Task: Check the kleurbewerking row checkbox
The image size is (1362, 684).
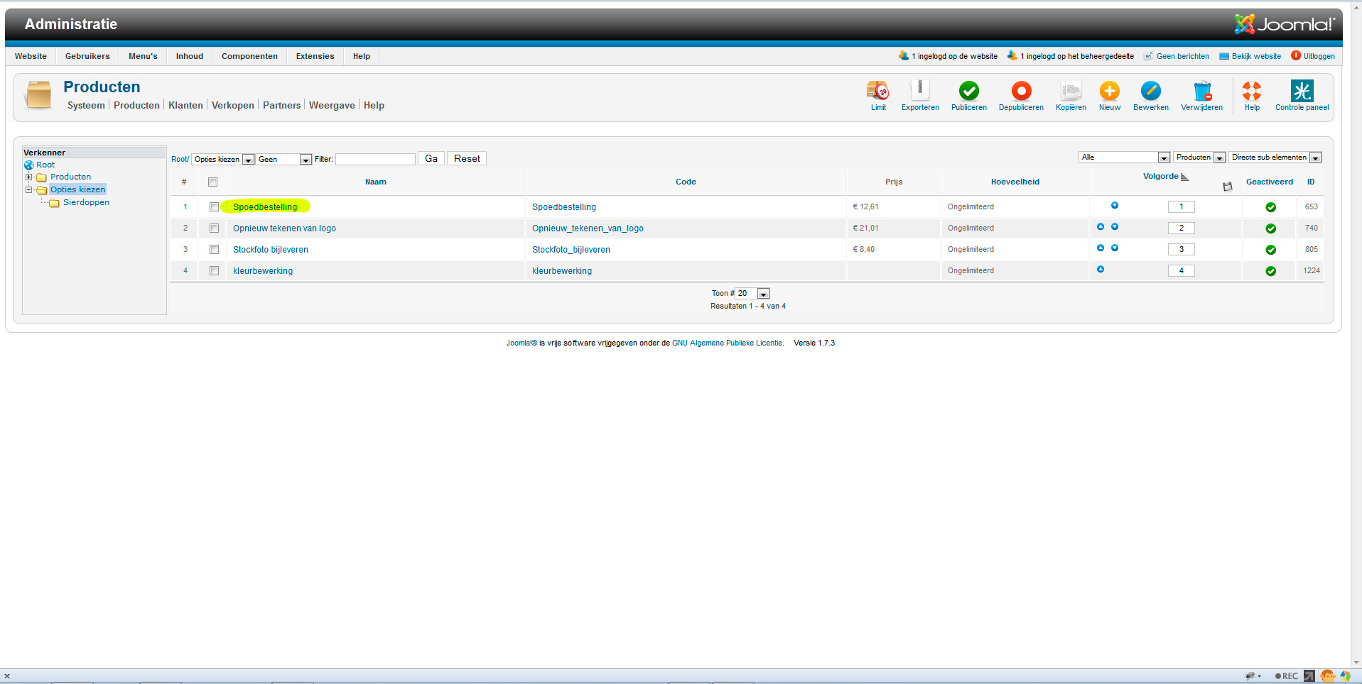Action: point(214,271)
